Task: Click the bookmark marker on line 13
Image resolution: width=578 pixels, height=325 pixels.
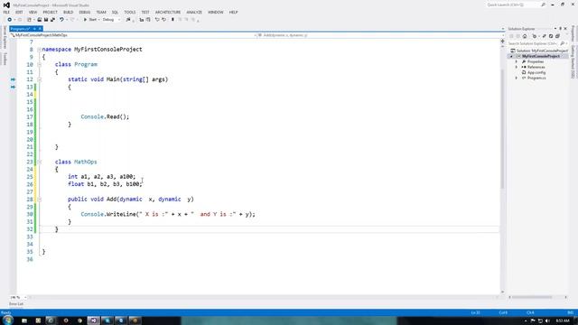Action: point(13,87)
